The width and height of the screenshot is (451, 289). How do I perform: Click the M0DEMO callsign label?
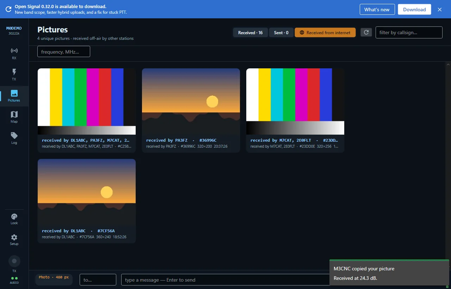(14, 28)
